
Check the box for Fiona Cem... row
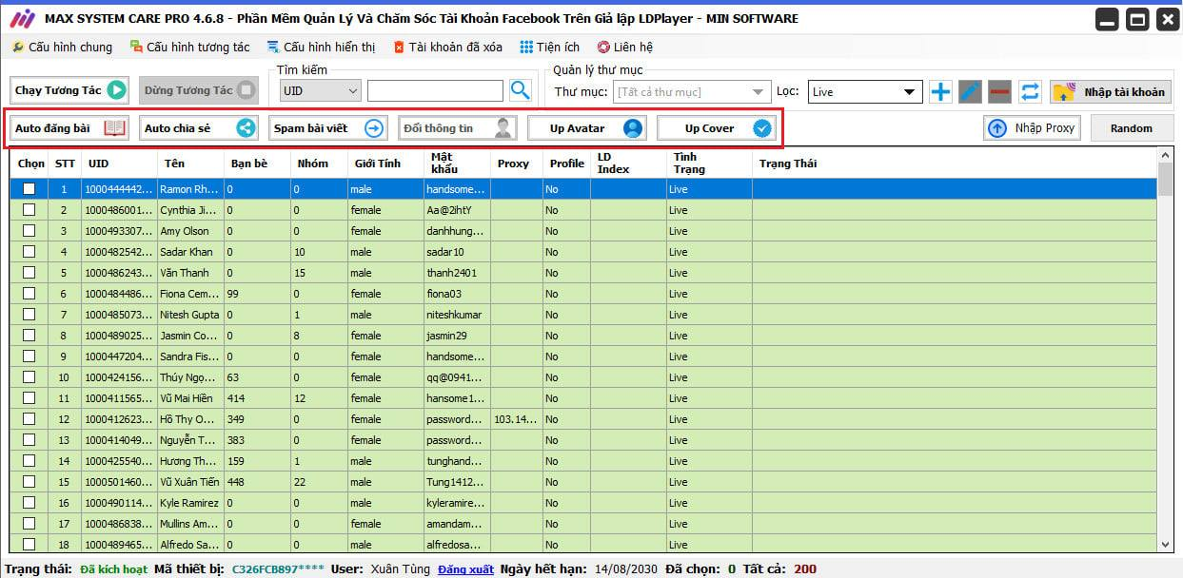pos(29,294)
